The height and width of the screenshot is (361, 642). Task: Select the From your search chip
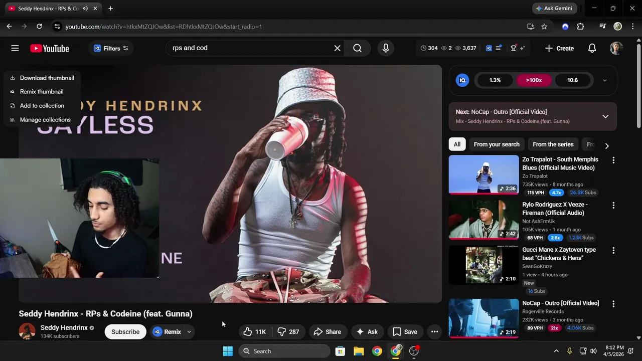point(497,144)
